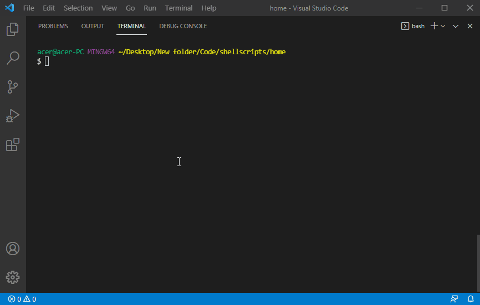Image resolution: width=480 pixels, height=305 pixels.
Task: Click the errors count in status bar
Action: click(x=15, y=299)
